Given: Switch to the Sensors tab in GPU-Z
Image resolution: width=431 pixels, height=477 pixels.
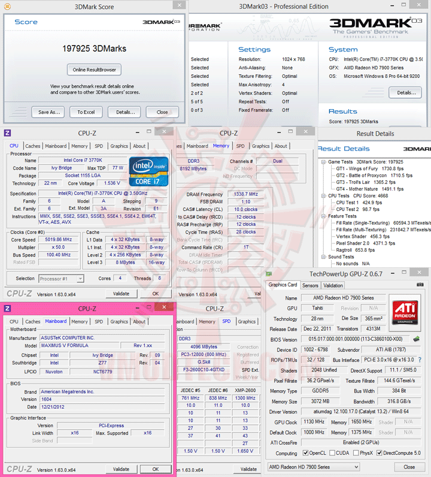Looking at the screenshot, I should (310, 285).
